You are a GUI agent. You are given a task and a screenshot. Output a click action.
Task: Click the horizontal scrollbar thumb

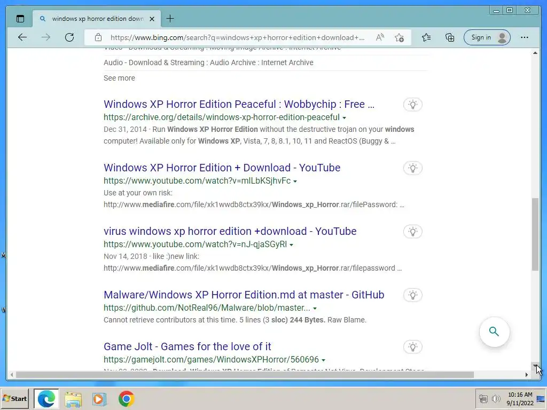click(x=245, y=375)
